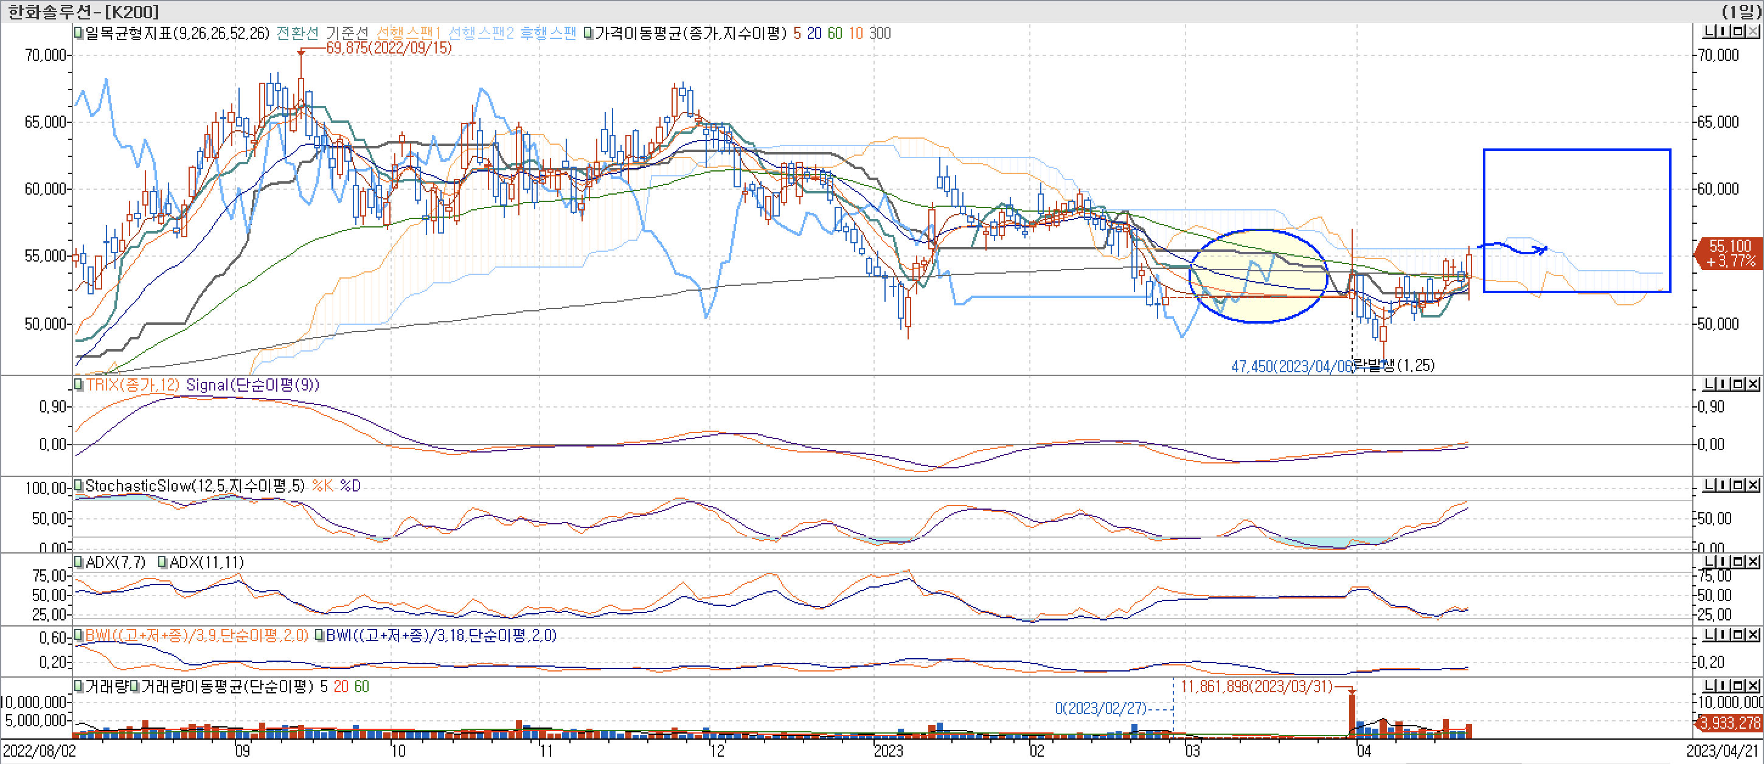Click the green 60 moving average label
Image resolution: width=1764 pixels, height=764 pixels.
pyautogui.click(x=835, y=33)
